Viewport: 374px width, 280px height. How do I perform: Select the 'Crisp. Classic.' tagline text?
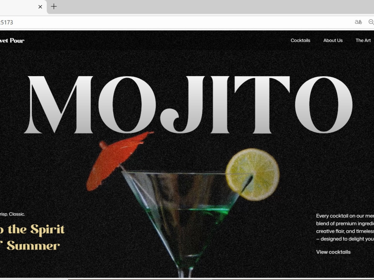tap(12, 214)
